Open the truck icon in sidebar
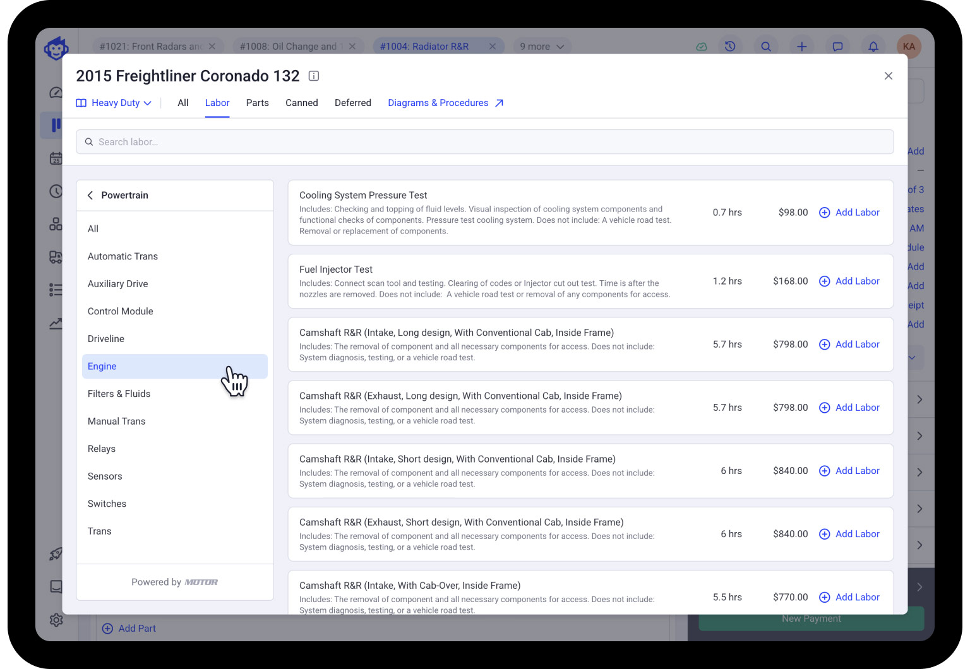The height and width of the screenshot is (669, 970). click(x=56, y=257)
